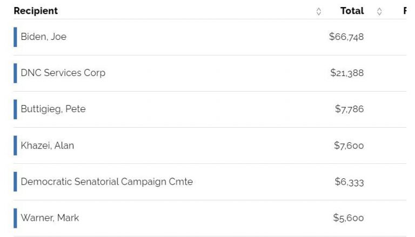Click the $21,388 total amount
415x237 pixels.
pos(347,73)
